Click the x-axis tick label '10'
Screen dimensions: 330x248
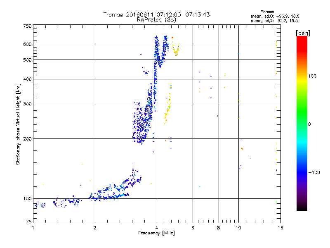238,228
